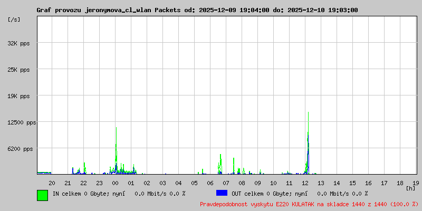Click the x-axis hour label '22'
The height and width of the screenshot is (211, 422).
[x=84, y=183]
